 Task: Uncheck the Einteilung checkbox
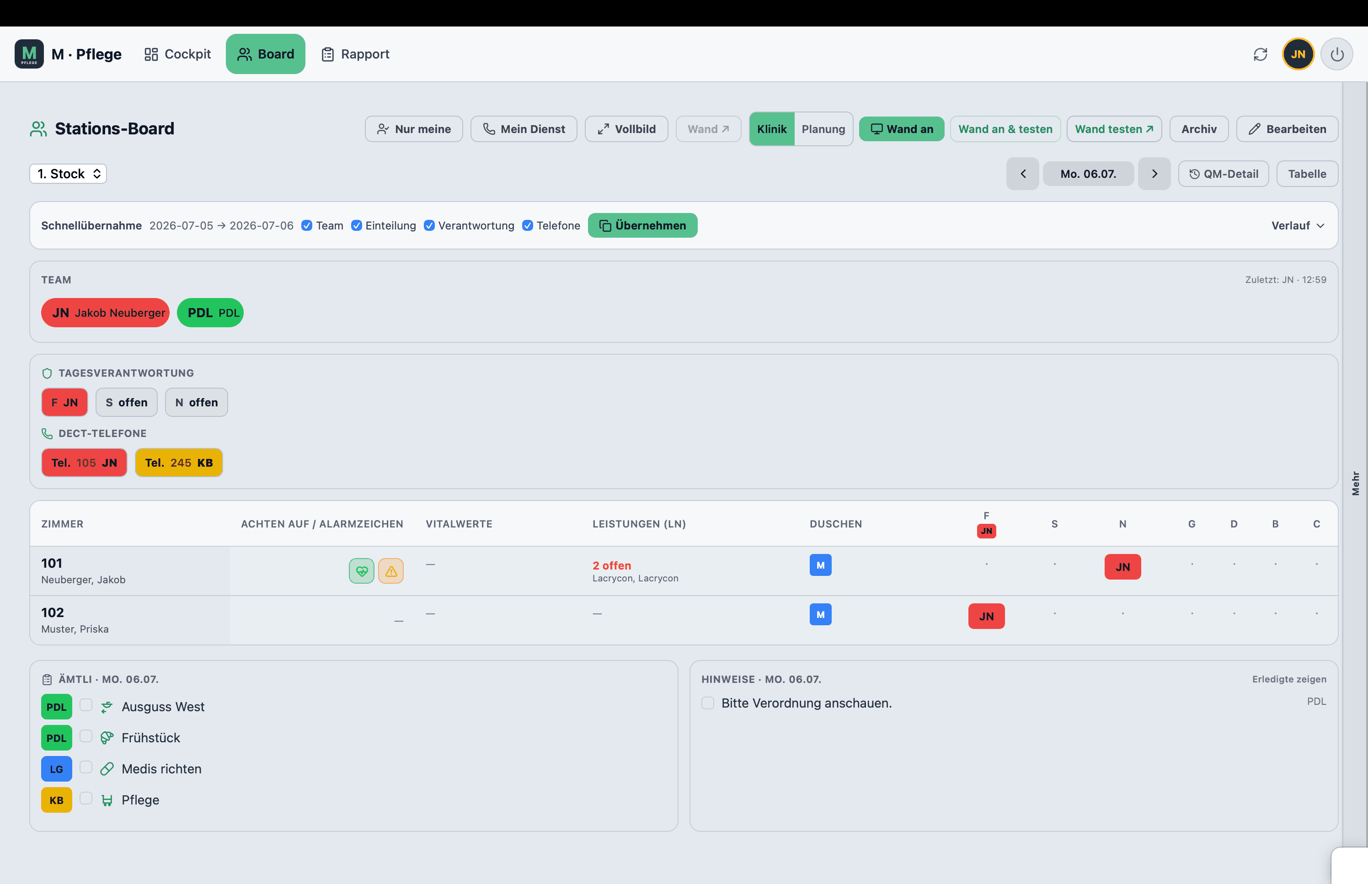pyautogui.click(x=357, y=226)
